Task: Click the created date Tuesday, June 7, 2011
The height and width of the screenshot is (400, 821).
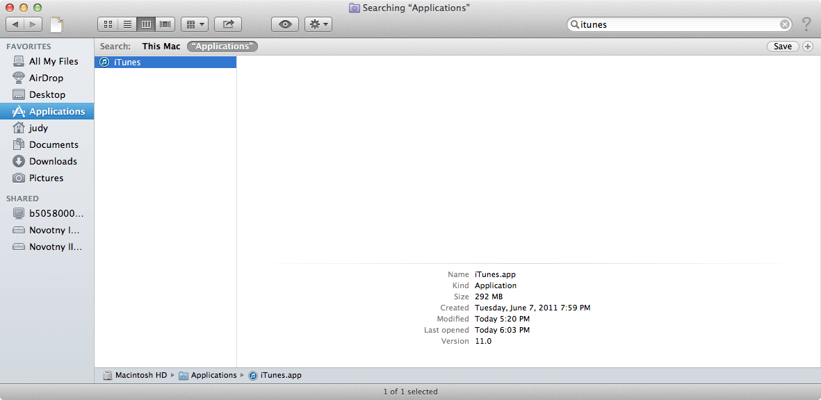Action: pyautogui.click(x=533, y=308)
